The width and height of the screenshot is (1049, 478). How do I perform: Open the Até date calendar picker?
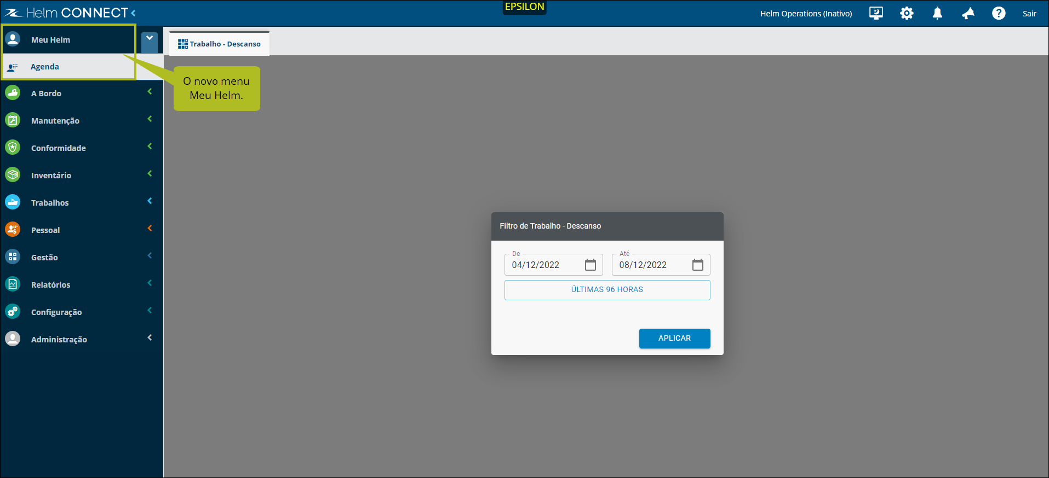pyautogui.click(x=697, y=265)
